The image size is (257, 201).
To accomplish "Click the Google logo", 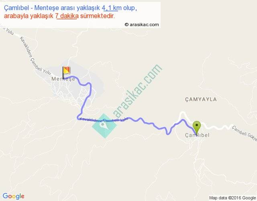I will click(14, 196).
